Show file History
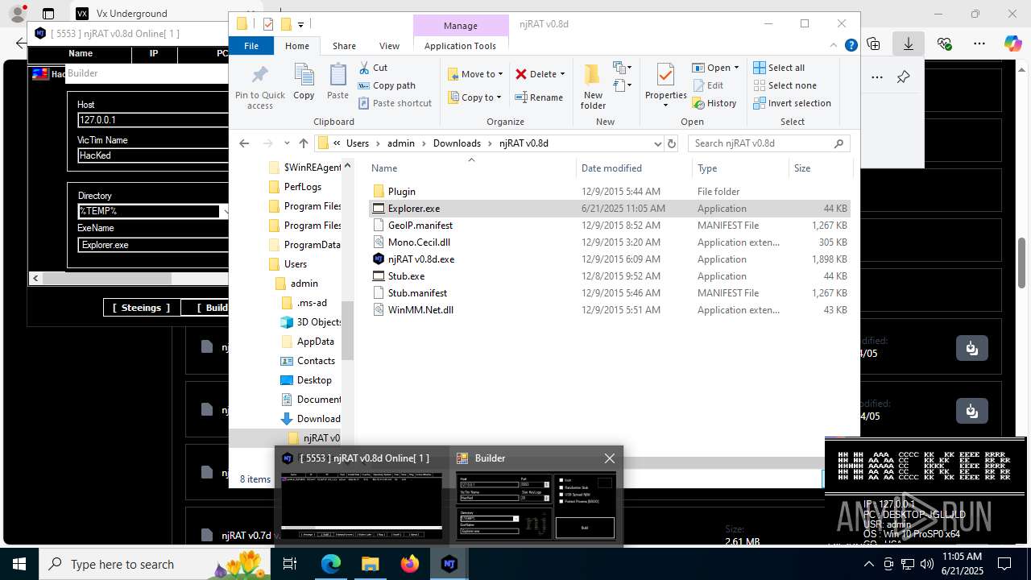The image size is (1031, 580). [x=714, y=103]
